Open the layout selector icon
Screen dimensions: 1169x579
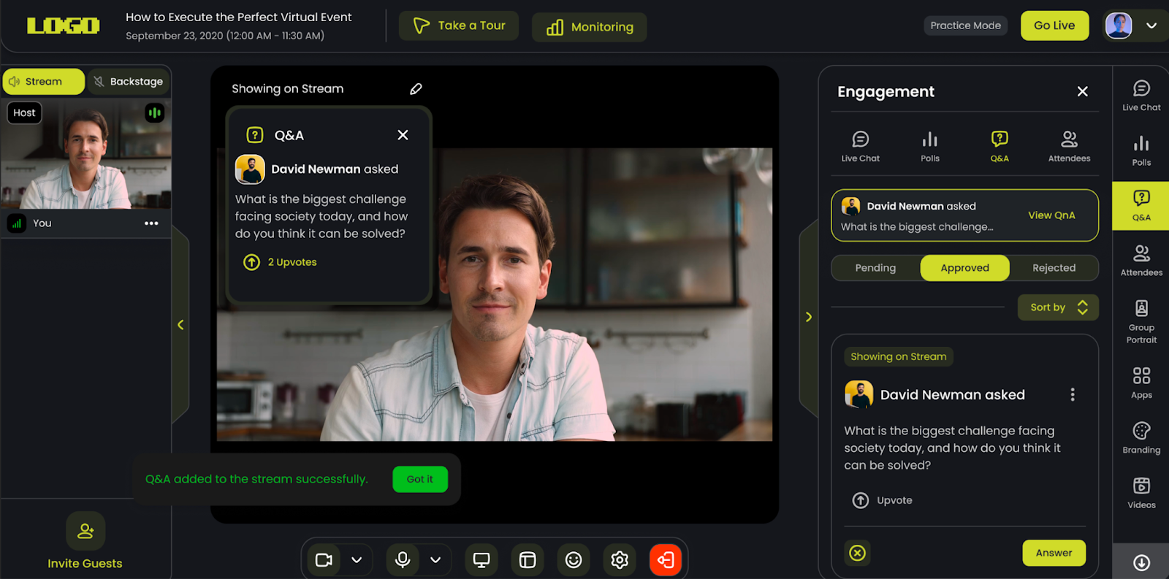[x=528, y=560]
